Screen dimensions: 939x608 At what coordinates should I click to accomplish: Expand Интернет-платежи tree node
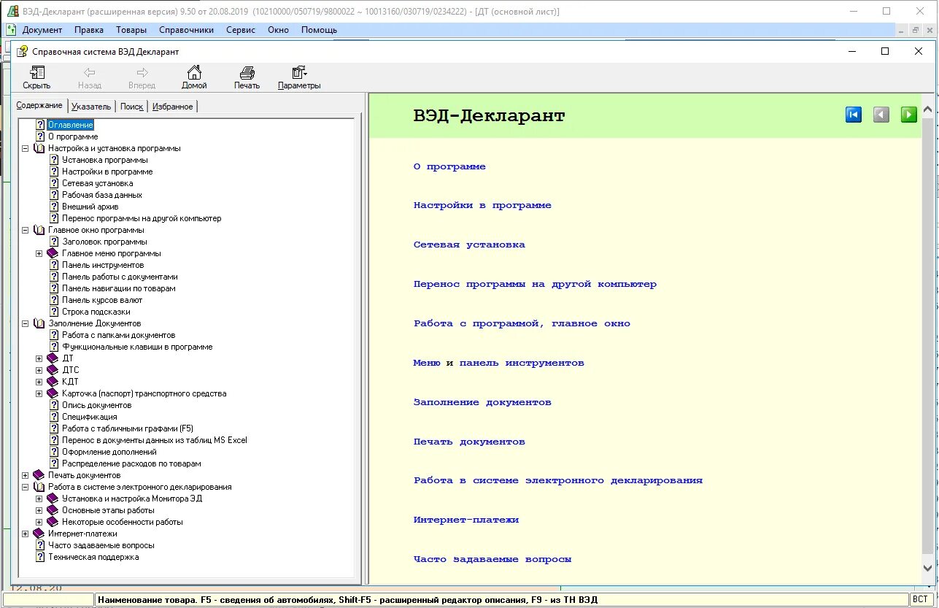(26, 534)
